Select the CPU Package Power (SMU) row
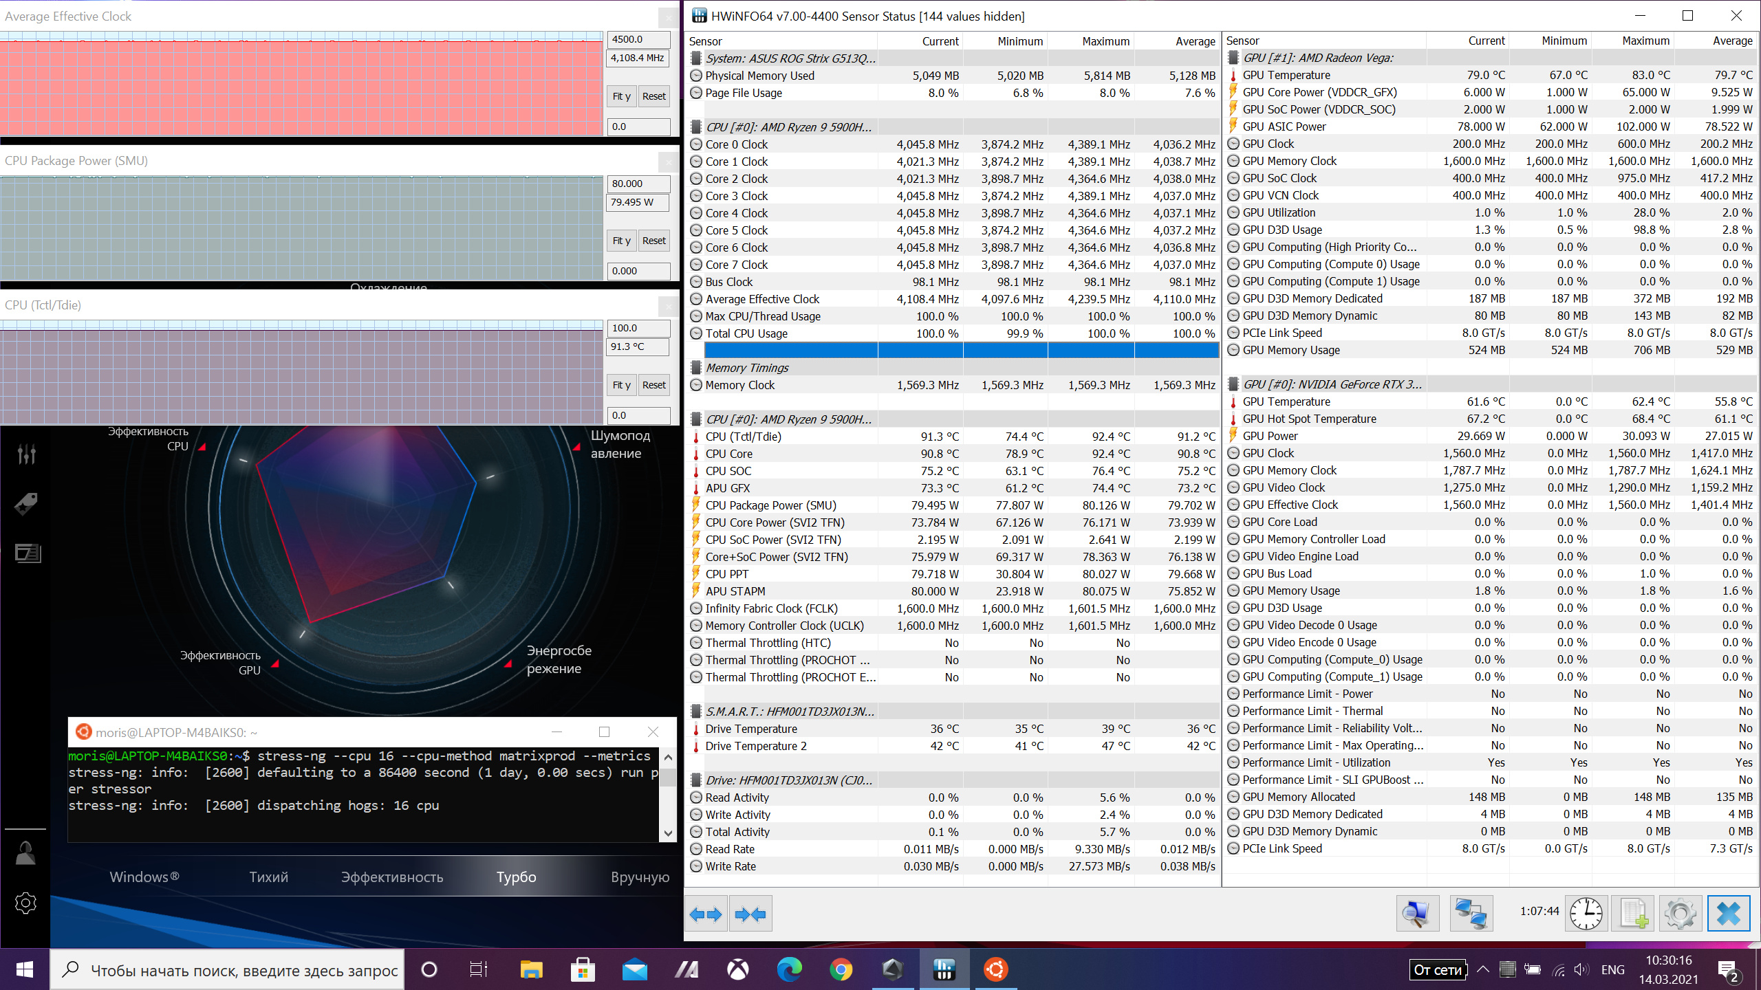1761x990 pixels. click(953, 505)
